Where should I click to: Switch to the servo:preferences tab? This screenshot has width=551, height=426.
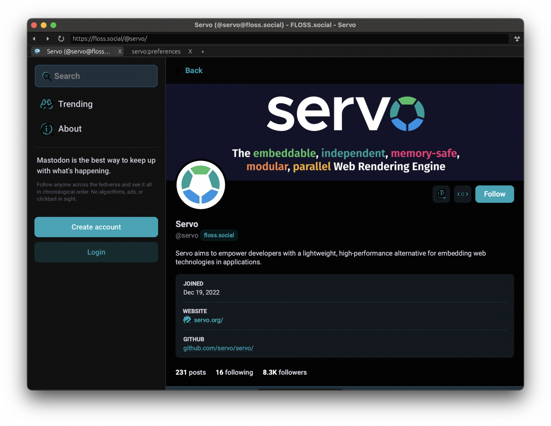(x=156, y=52)
